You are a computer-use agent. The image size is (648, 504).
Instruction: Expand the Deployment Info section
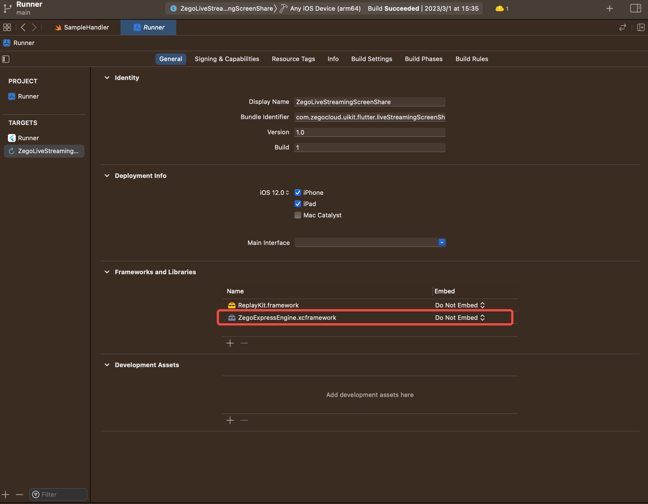[107, 176]
